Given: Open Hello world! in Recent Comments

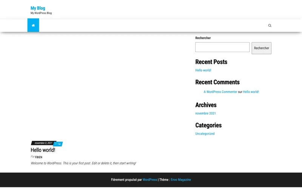Looking at the screenshot, I should click(251, 92).
